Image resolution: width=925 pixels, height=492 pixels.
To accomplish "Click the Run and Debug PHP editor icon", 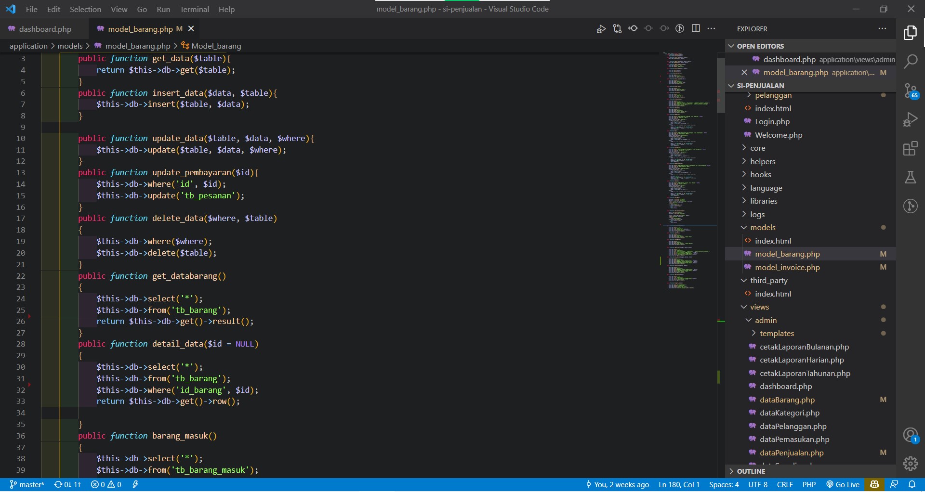I will (601, 29).
